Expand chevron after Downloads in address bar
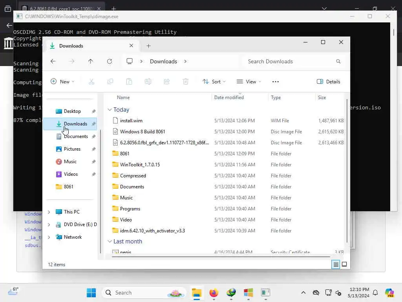This screenshot has width=402, height=302. click(185, 61)
